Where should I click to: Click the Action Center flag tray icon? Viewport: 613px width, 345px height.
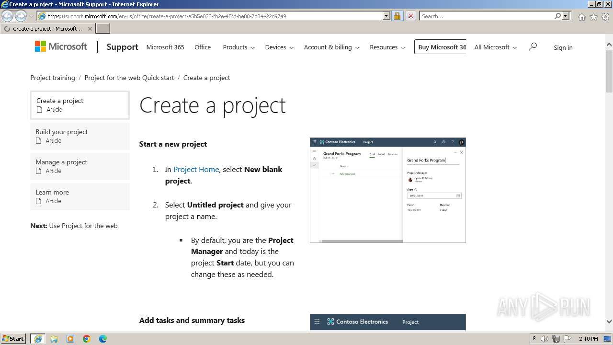point(568,339)
